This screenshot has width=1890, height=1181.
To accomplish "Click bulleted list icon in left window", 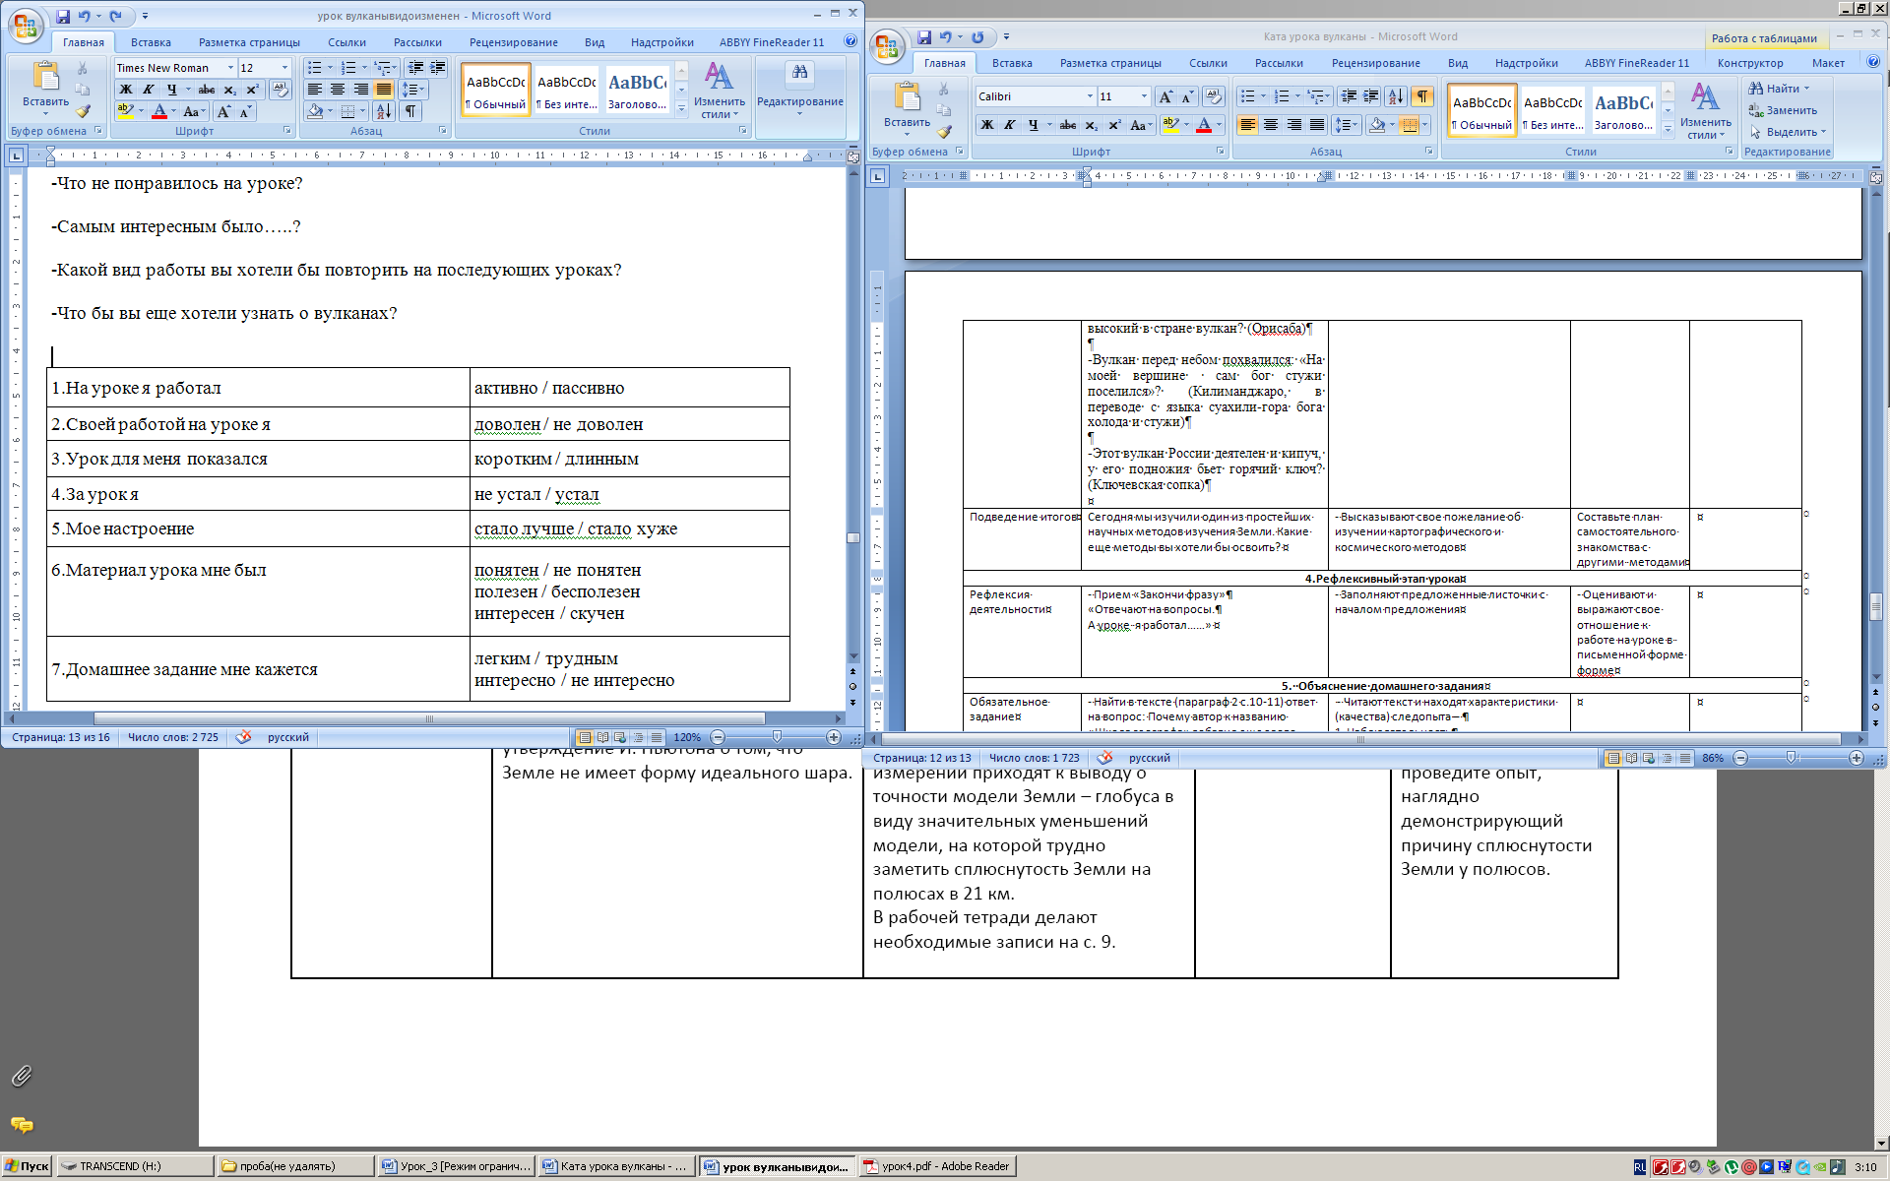I will point(314,68).
